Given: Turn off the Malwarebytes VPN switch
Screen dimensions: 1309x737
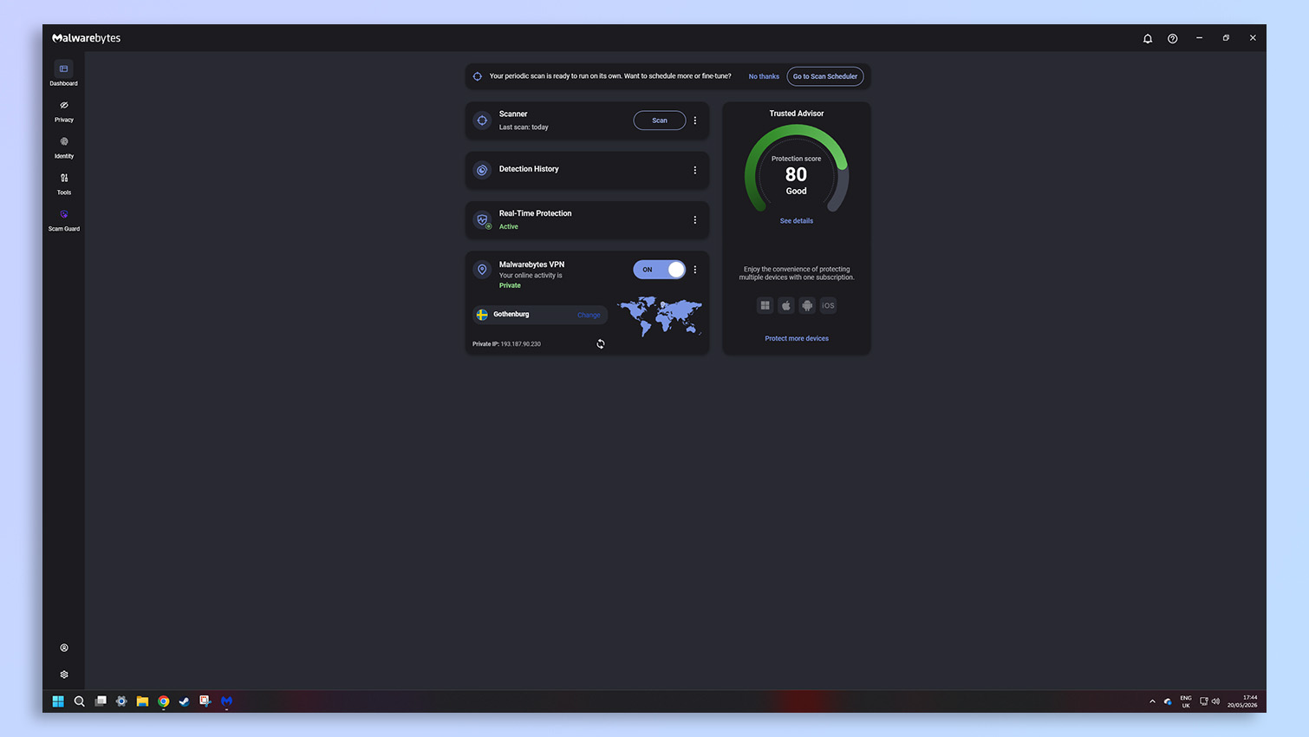Looking at the screenshot, I should point(660,270).
